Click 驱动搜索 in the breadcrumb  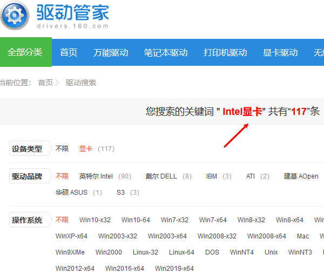81,83
